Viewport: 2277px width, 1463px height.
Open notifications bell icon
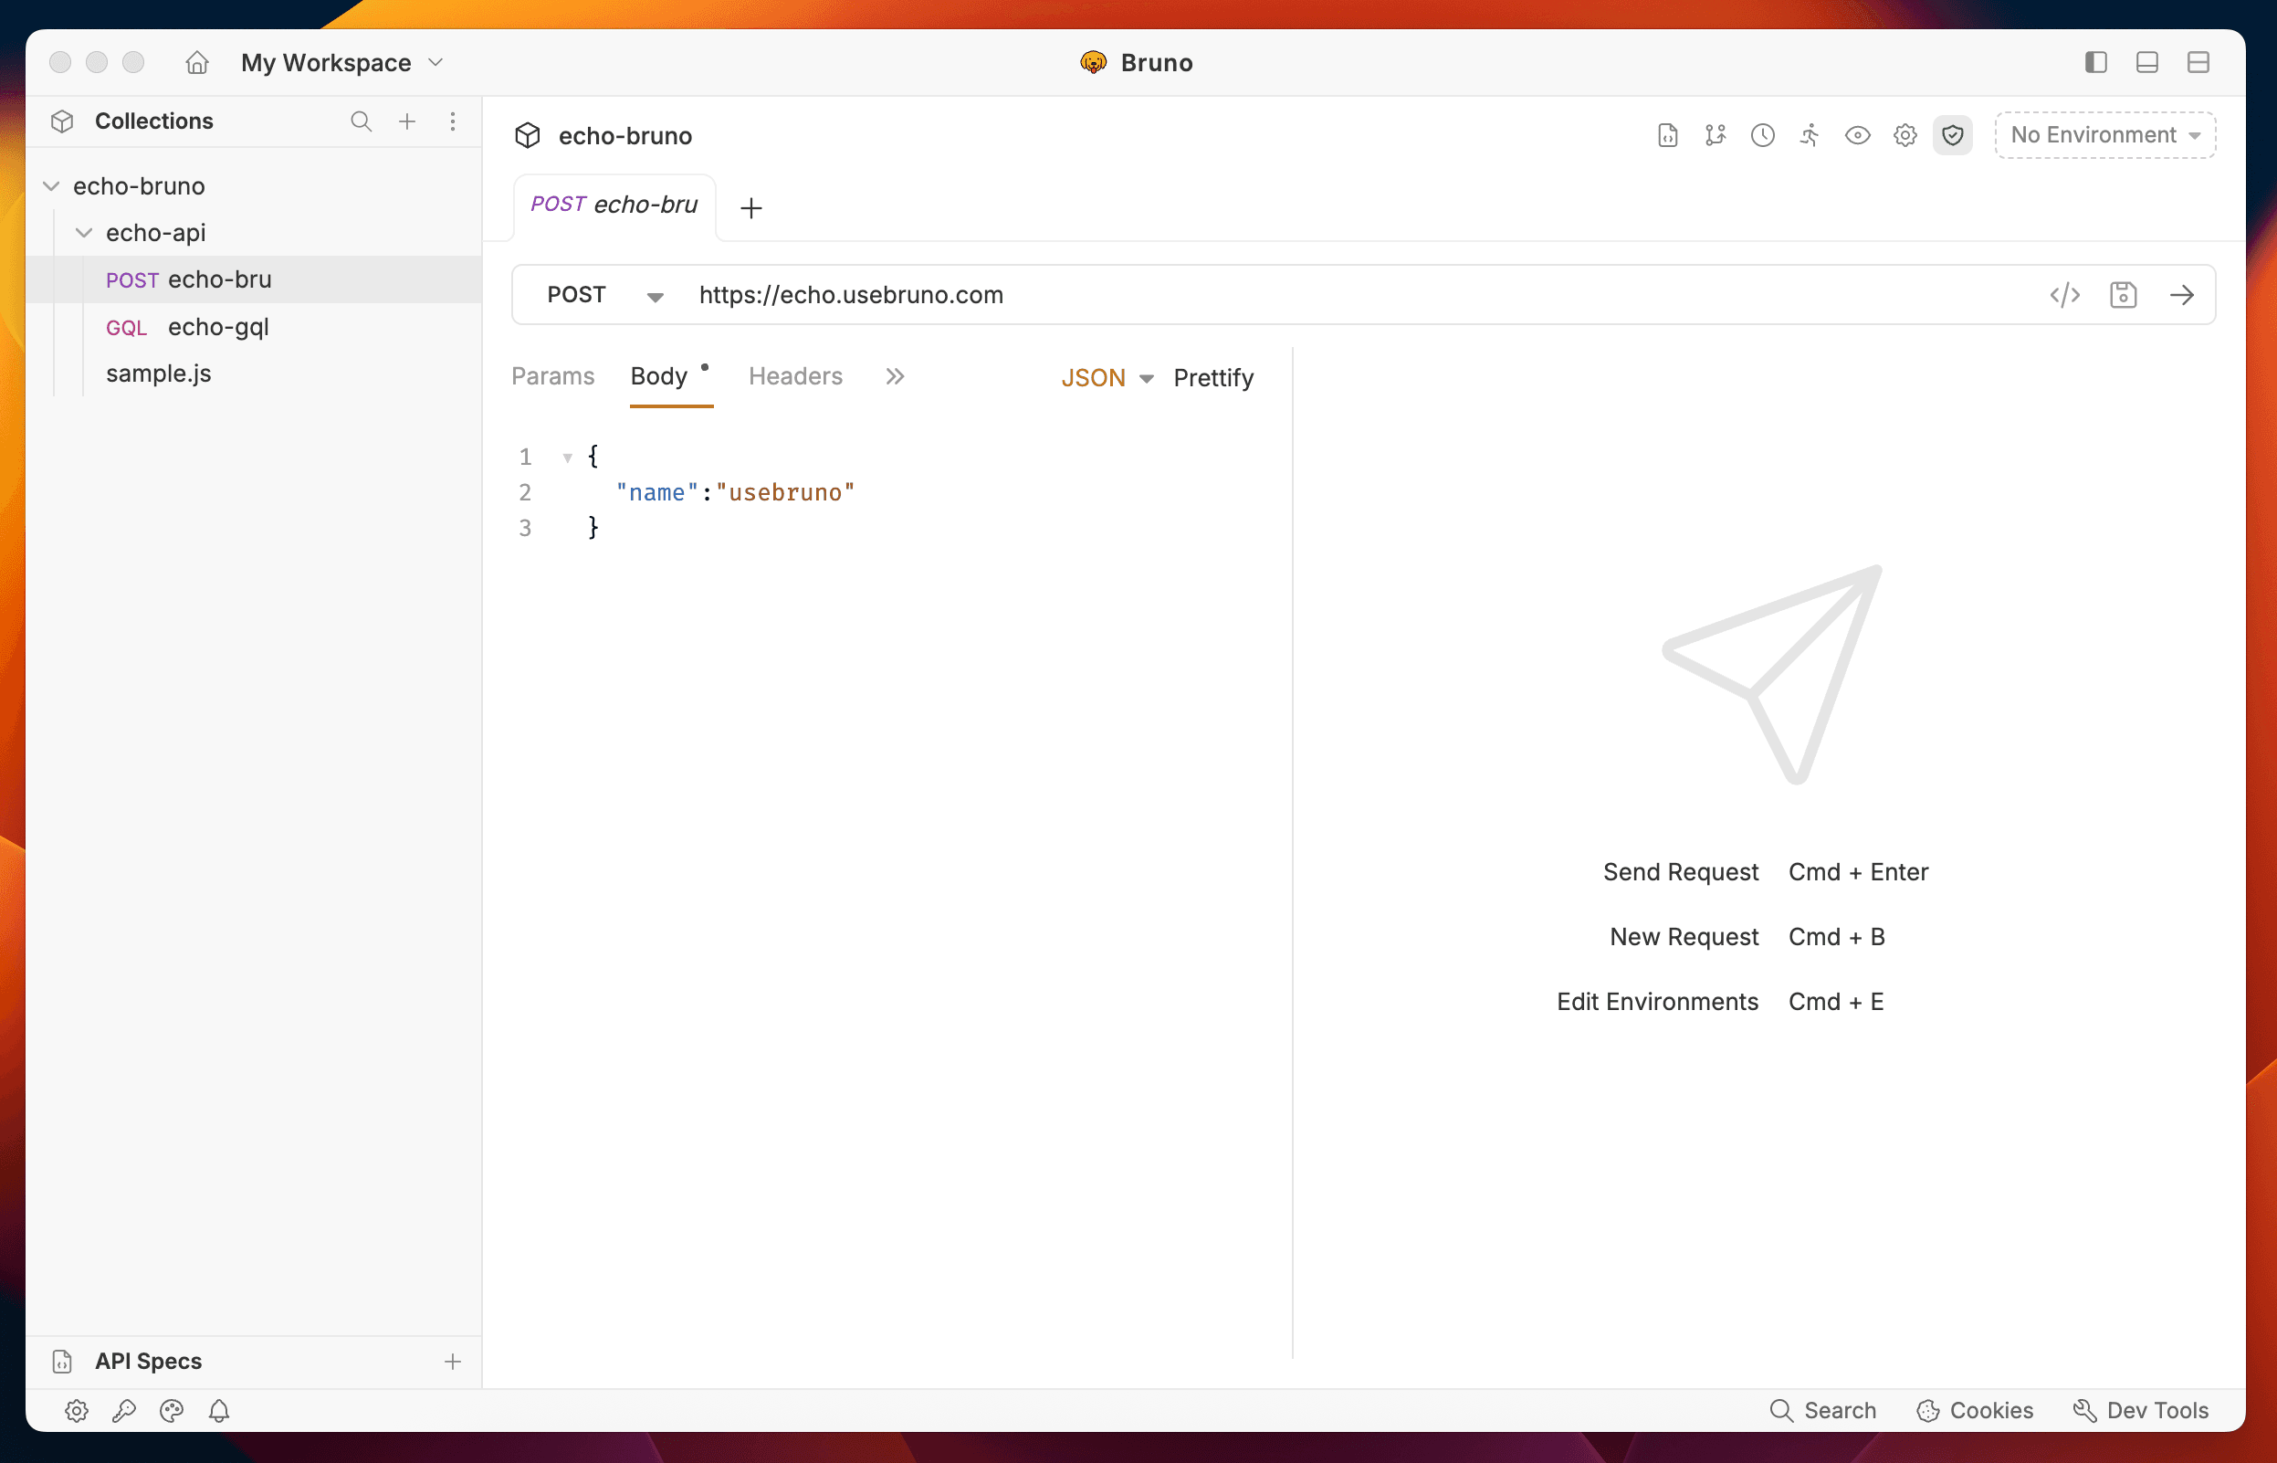219,1411
